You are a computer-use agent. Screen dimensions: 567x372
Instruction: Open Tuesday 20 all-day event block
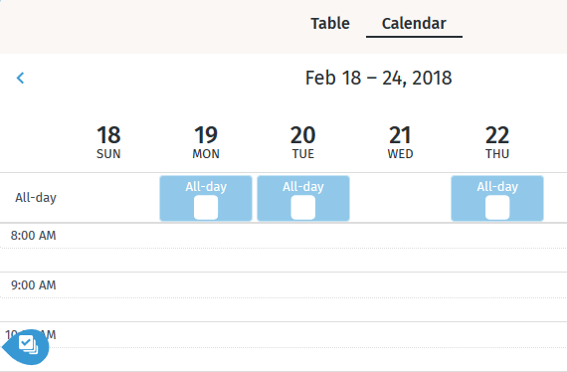[303, 198]
